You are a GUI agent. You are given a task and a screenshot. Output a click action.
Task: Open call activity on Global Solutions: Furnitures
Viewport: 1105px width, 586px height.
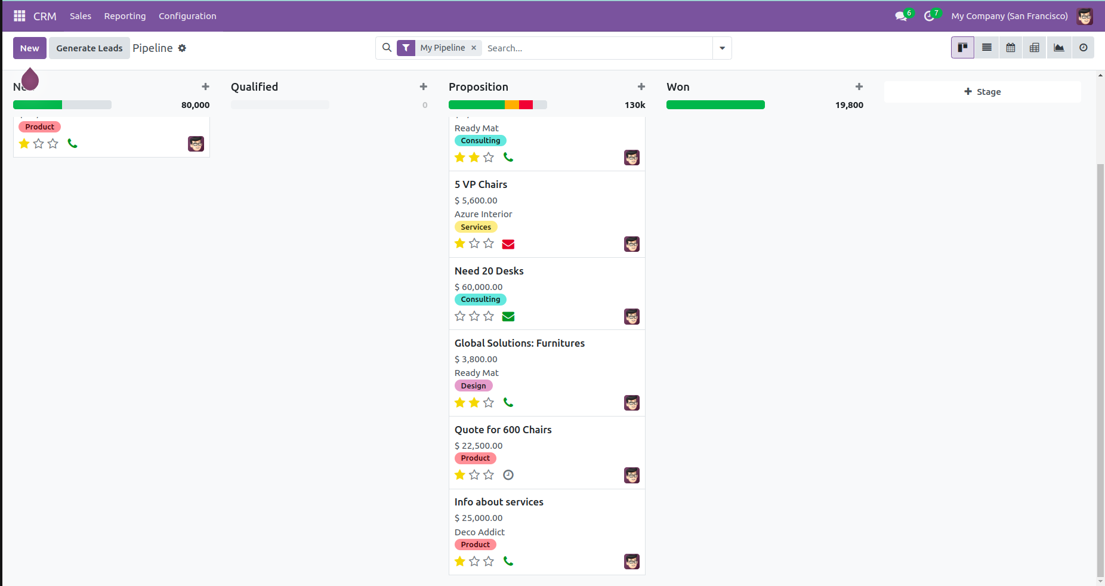coord(508,402)
